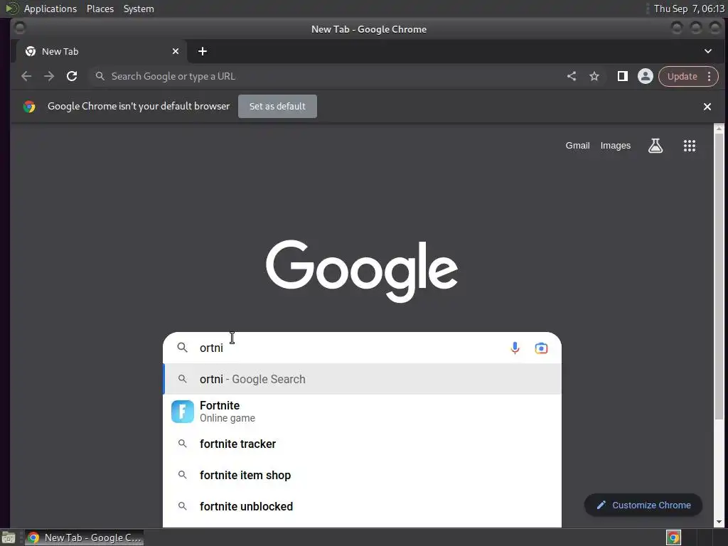Click the scroll-down arrow of the page scrollbar

719,523
